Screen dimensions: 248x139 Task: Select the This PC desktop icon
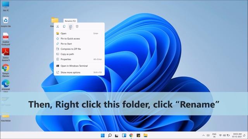pyautogui.click(x=6, y=6)
